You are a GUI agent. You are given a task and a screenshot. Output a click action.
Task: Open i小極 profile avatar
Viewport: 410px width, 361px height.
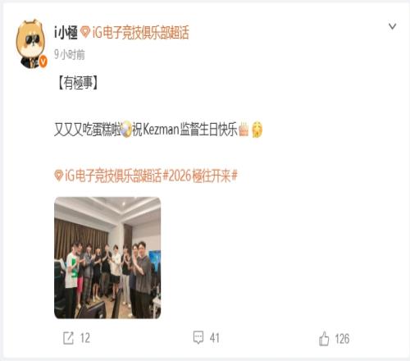(x=31, y=43)
